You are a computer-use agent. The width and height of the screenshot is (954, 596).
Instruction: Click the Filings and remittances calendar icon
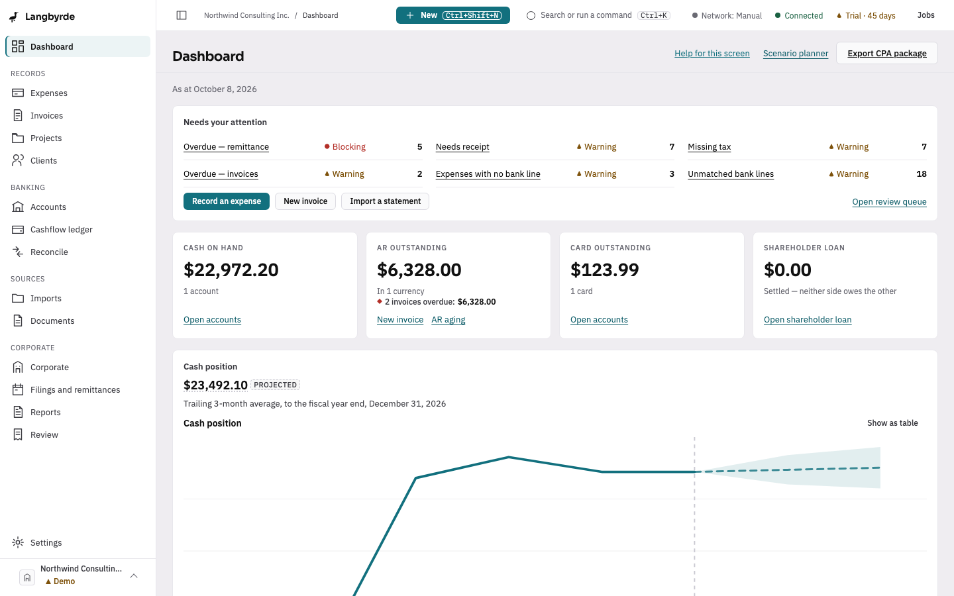[18, 389]
